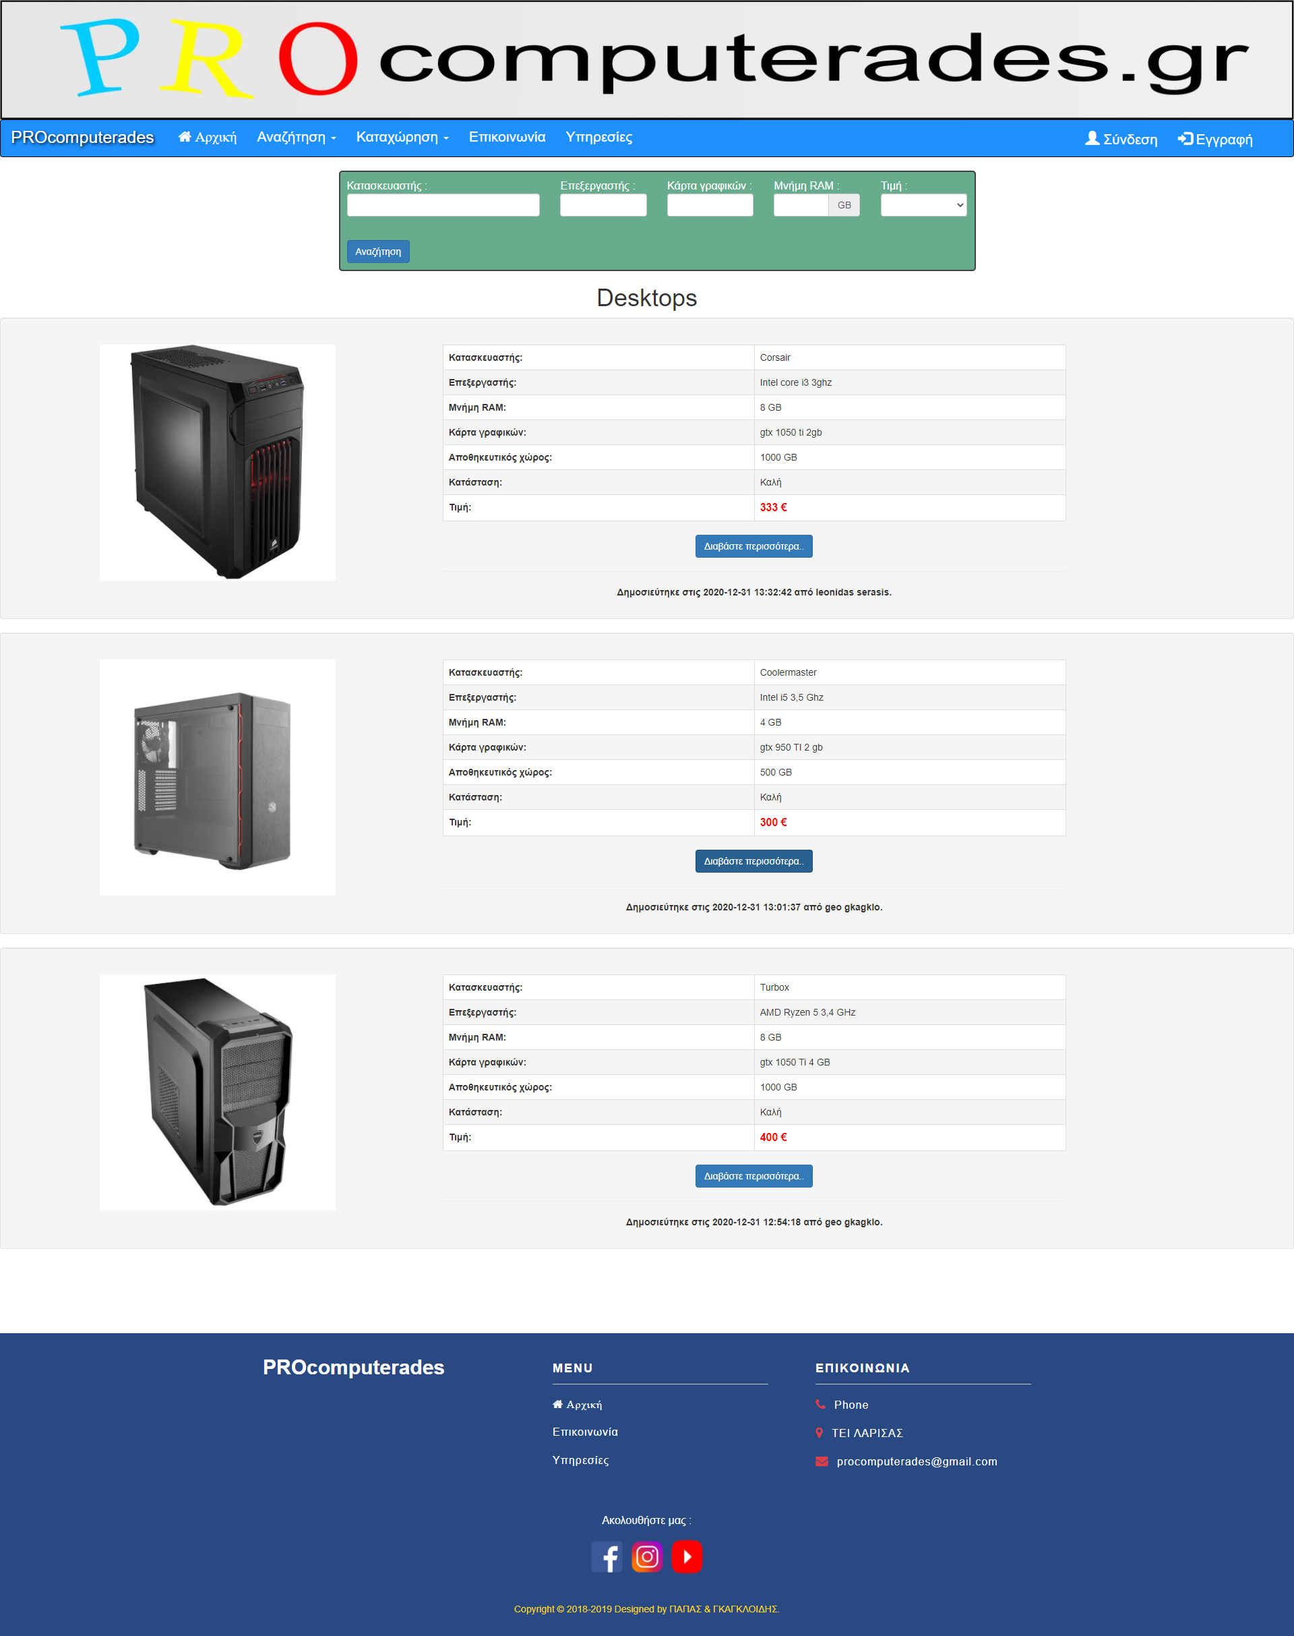Click the email envelope icon in footer
The image size is (1294, 1636).
[x=822, y=1461]
